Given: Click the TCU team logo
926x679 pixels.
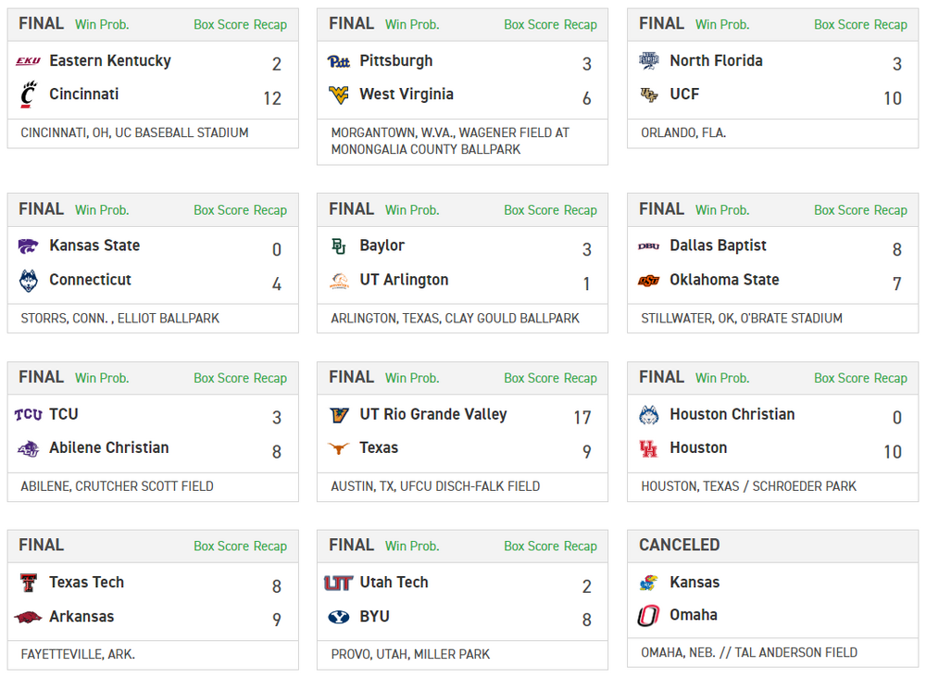Looking at the screenshot, I should click(29, 415).
